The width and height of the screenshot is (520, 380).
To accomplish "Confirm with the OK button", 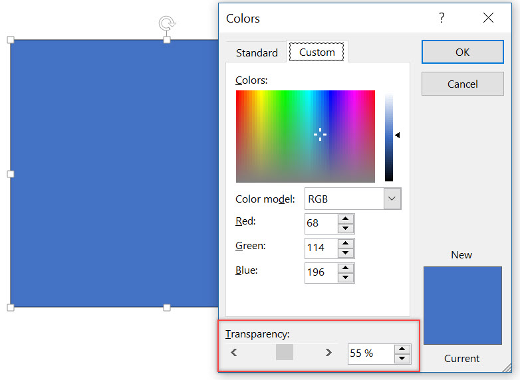I will pyautogui.click(x=463, y=52).
